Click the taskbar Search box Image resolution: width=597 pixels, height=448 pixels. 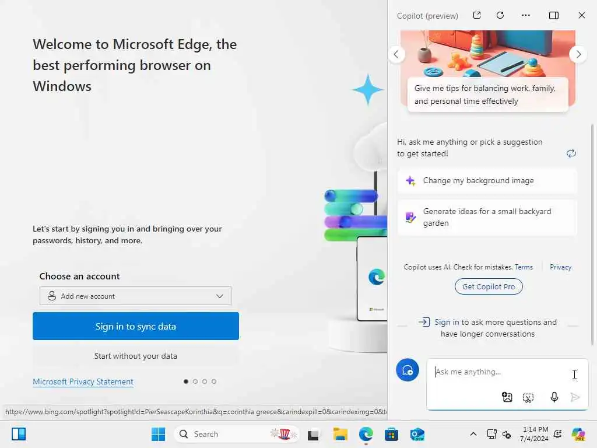point(237,434)
